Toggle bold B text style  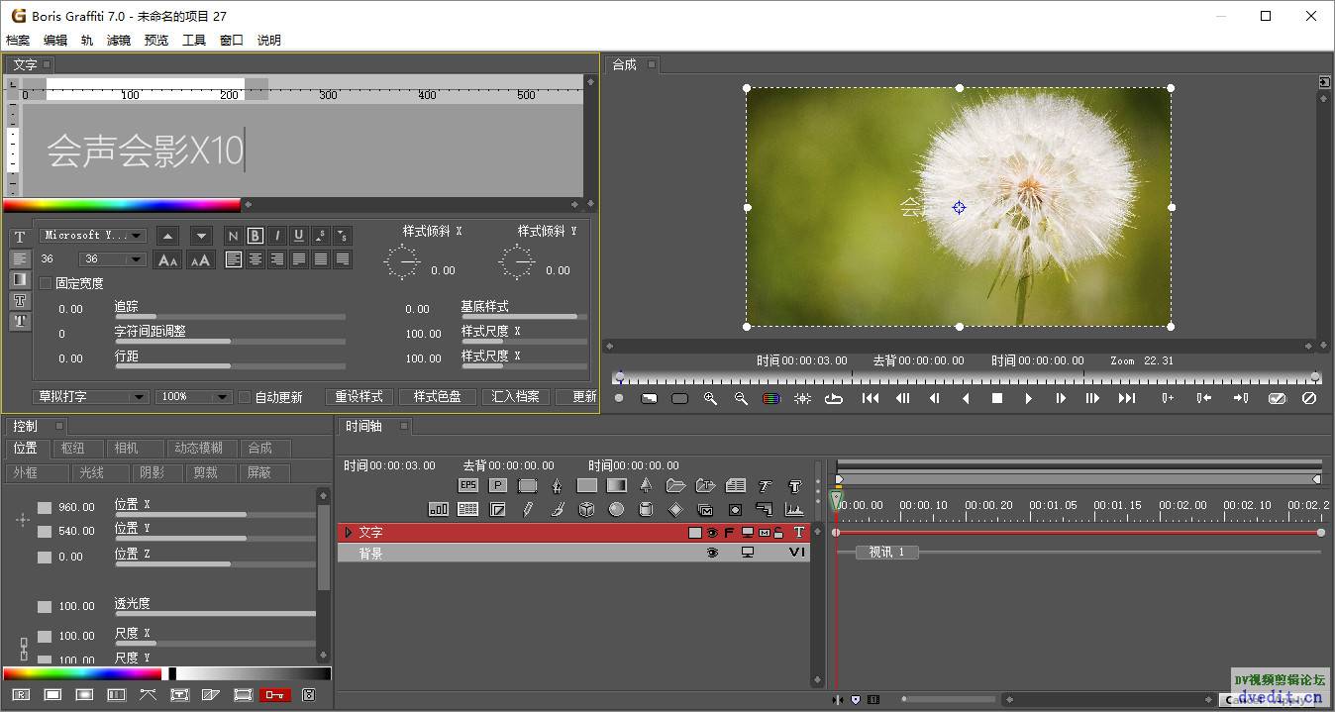255,236
